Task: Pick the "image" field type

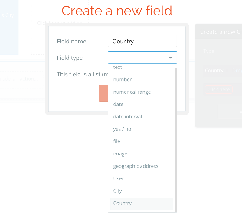Action: point(120,154)
